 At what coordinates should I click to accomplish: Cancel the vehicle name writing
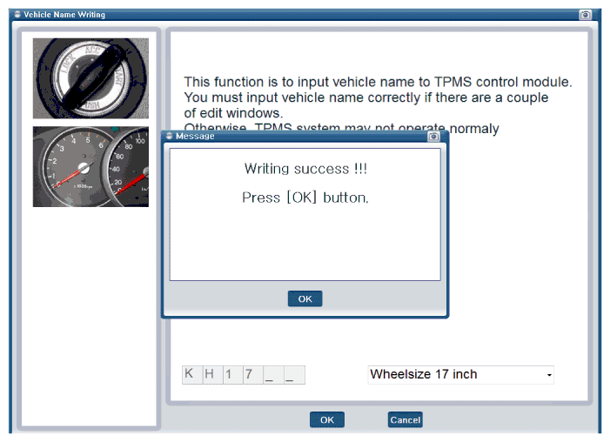coord(405,419)
